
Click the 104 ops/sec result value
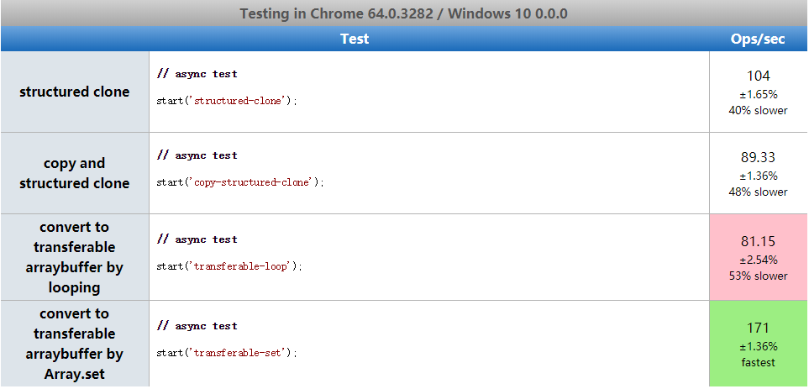pos(758,76)
